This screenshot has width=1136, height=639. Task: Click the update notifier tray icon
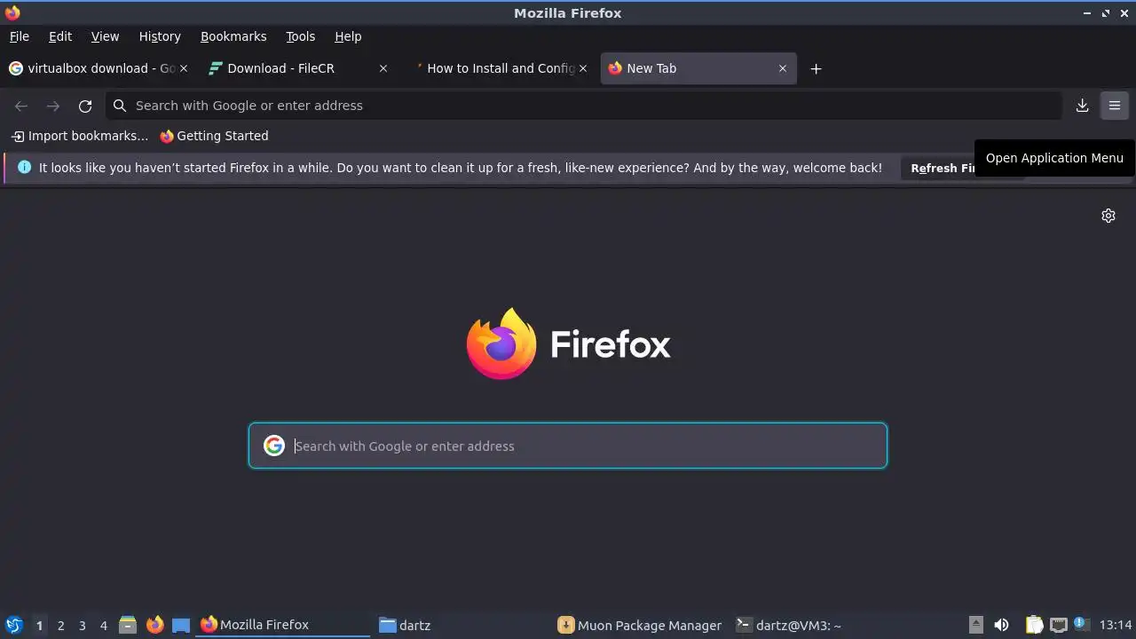click(1081, 624)
